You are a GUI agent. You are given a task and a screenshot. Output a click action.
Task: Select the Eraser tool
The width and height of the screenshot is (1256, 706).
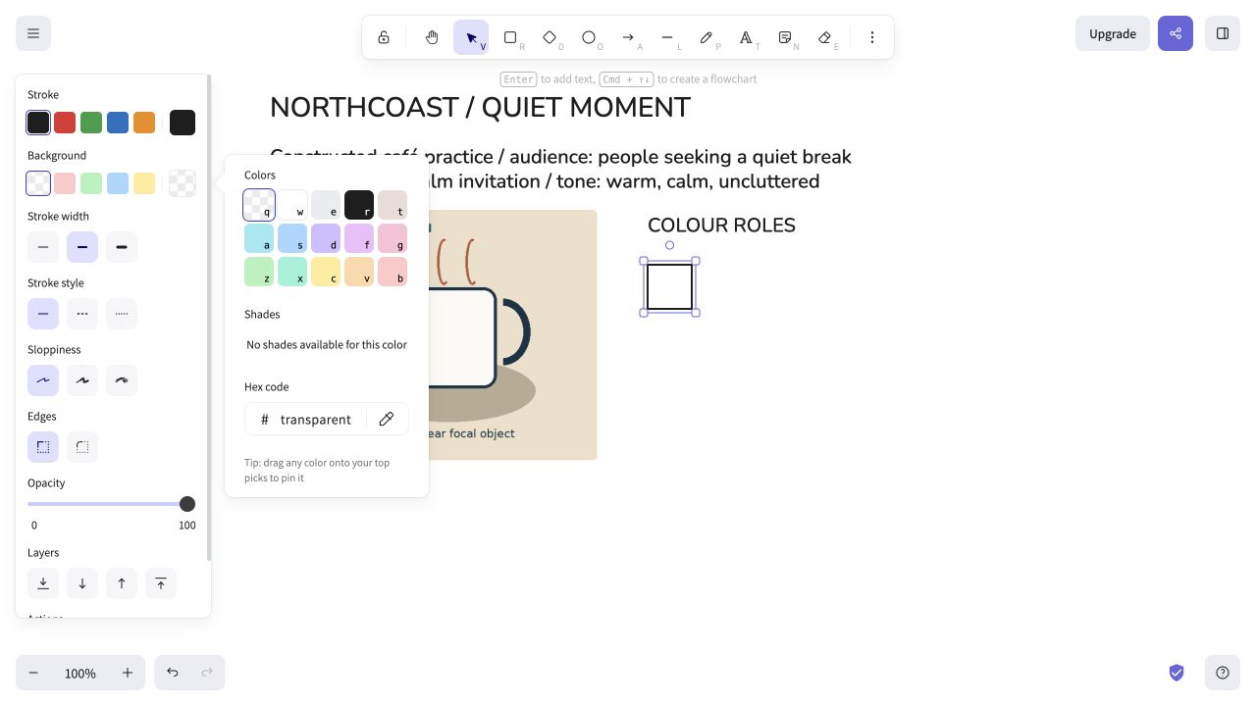coord(824,37)
